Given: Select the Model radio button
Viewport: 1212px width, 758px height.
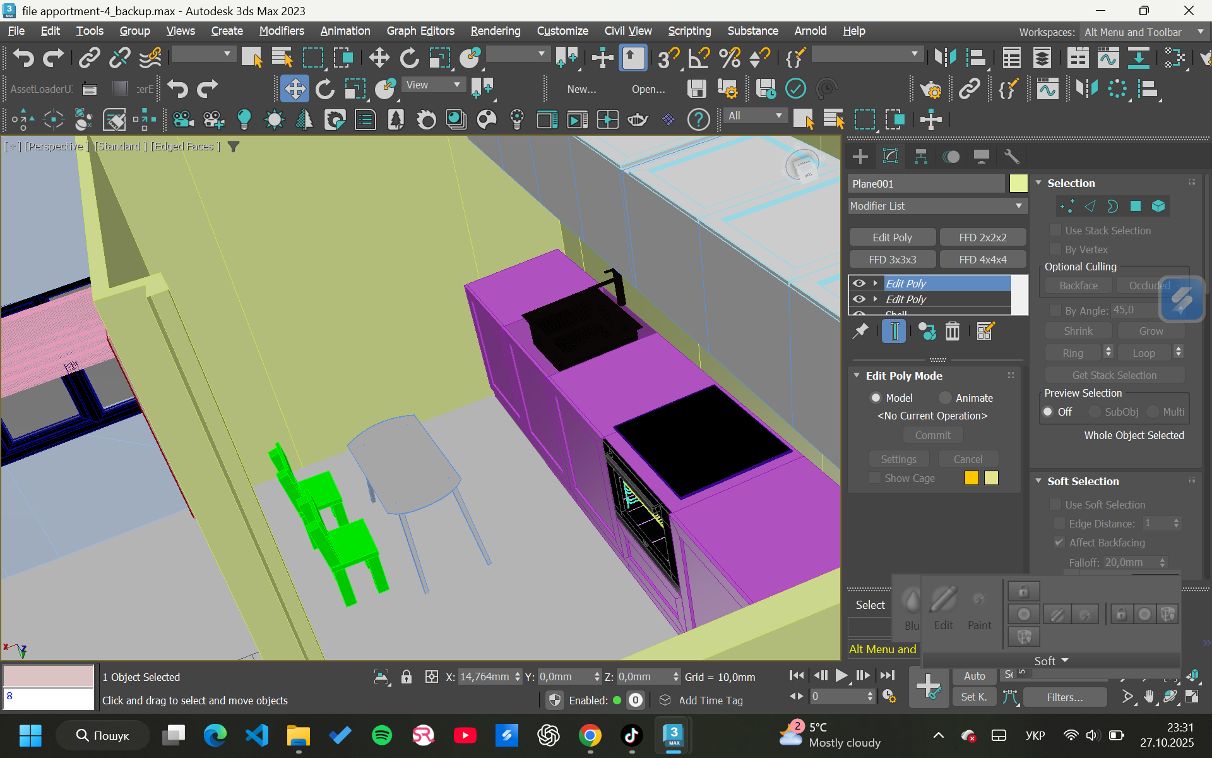Looking at the screenshot, I should pyautogui.click(x=876, y=397).
